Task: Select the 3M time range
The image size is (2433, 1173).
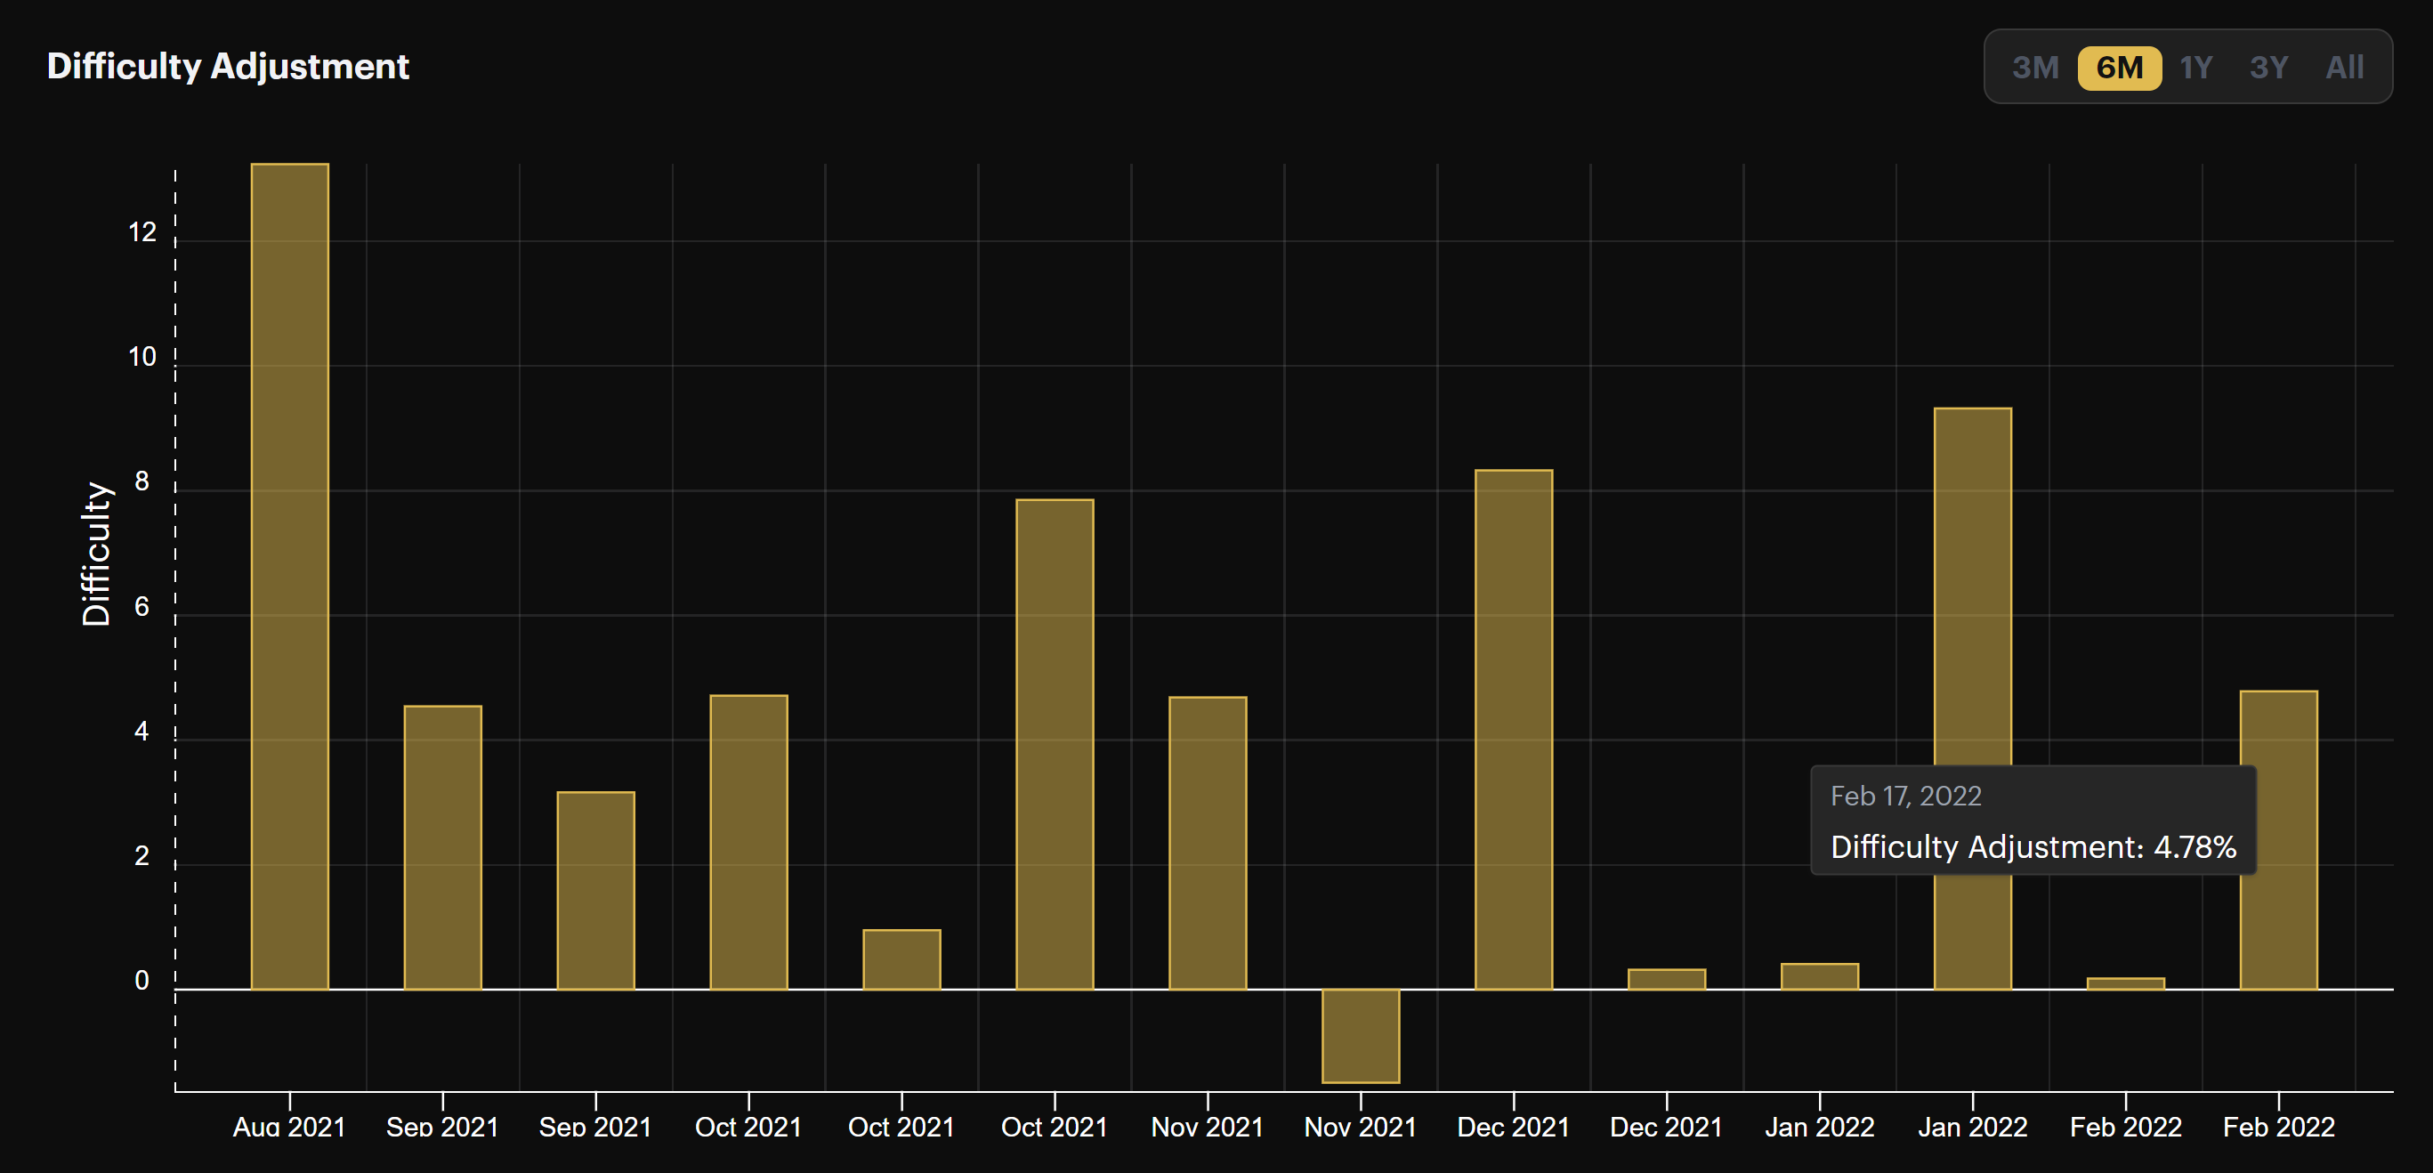Action: point(2037,66)
